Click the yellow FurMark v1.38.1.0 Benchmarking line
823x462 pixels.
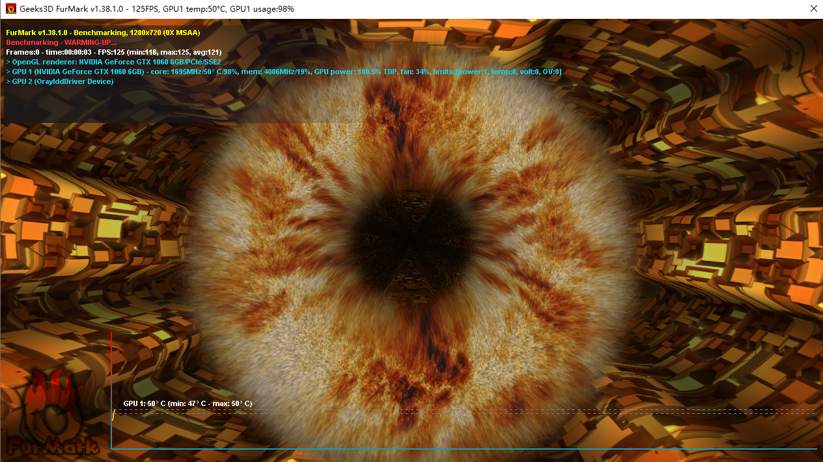pos(103,32)
